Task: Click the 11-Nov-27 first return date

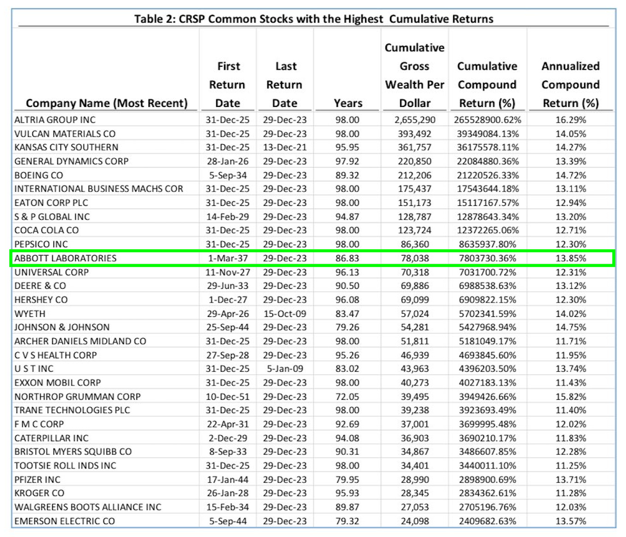Action: [228, 272]
